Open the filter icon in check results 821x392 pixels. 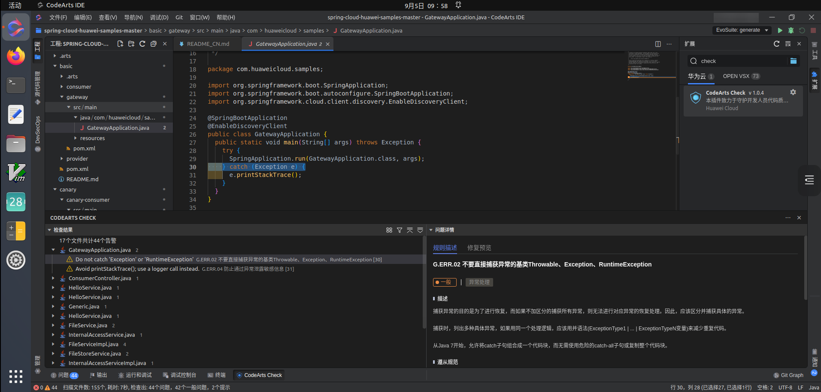click(x=400, y=230)
